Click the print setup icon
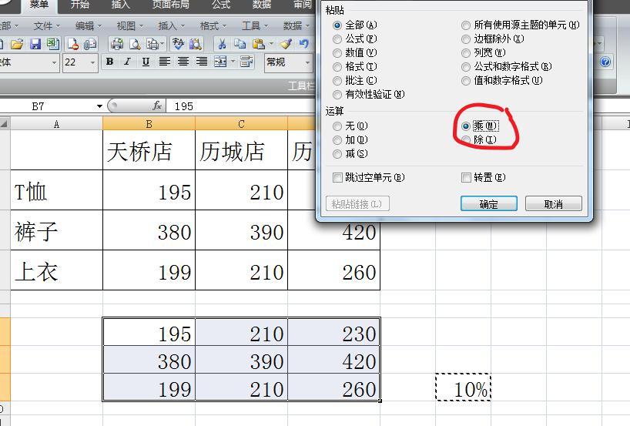Screen dimensions: 630x426 point(152,44)
